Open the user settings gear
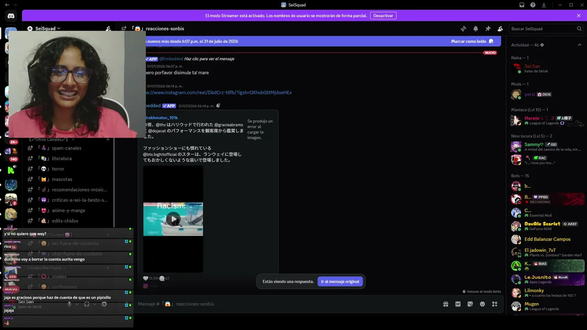This screenshot has height=330, width=587. (104, 304)
